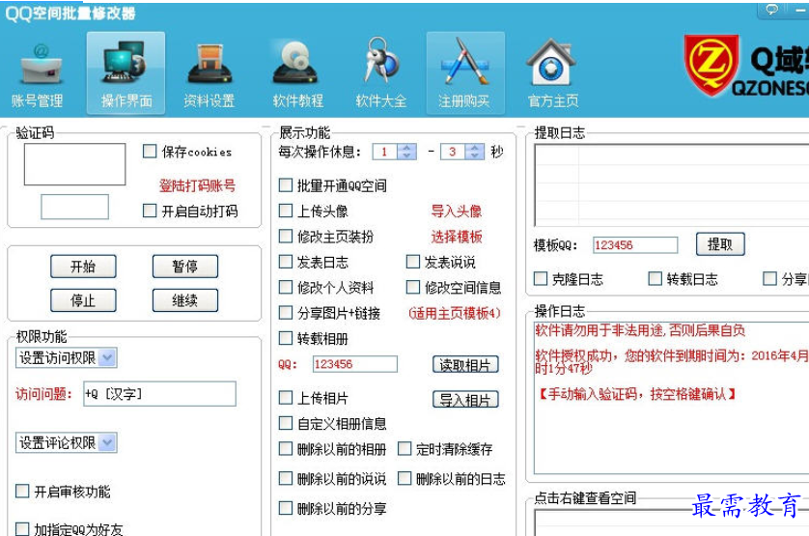
Task: Check 转载相册 option
Action: [286, 338]
